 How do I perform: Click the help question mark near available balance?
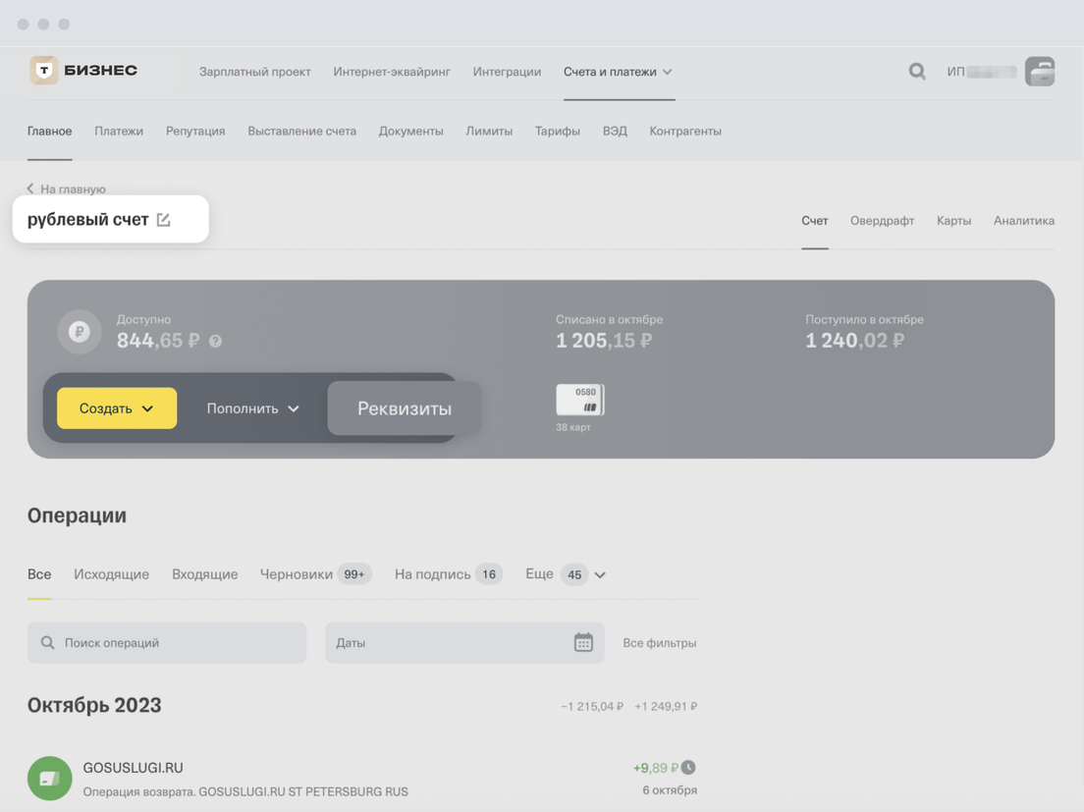coord(215,341)
